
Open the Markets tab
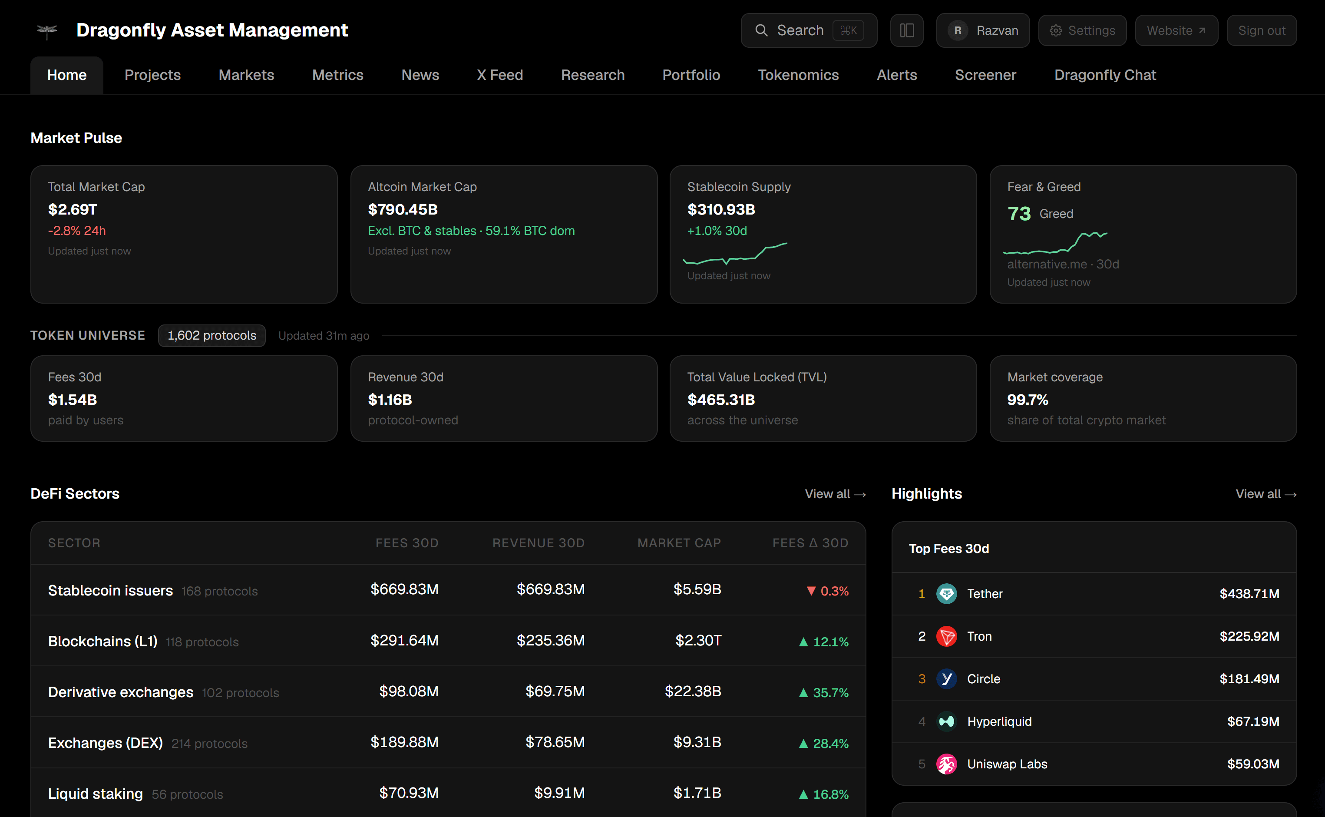pyautogui.click(x=246, y=75)
